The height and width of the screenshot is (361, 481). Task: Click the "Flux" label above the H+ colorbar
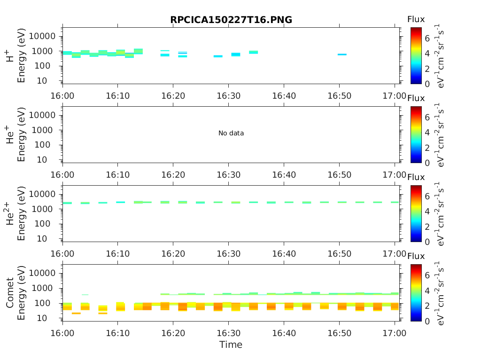click(x=416, y=19)
